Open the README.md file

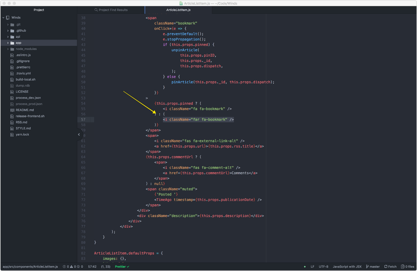24,110
